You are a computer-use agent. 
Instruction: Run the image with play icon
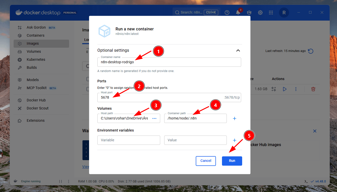(285, 89)
